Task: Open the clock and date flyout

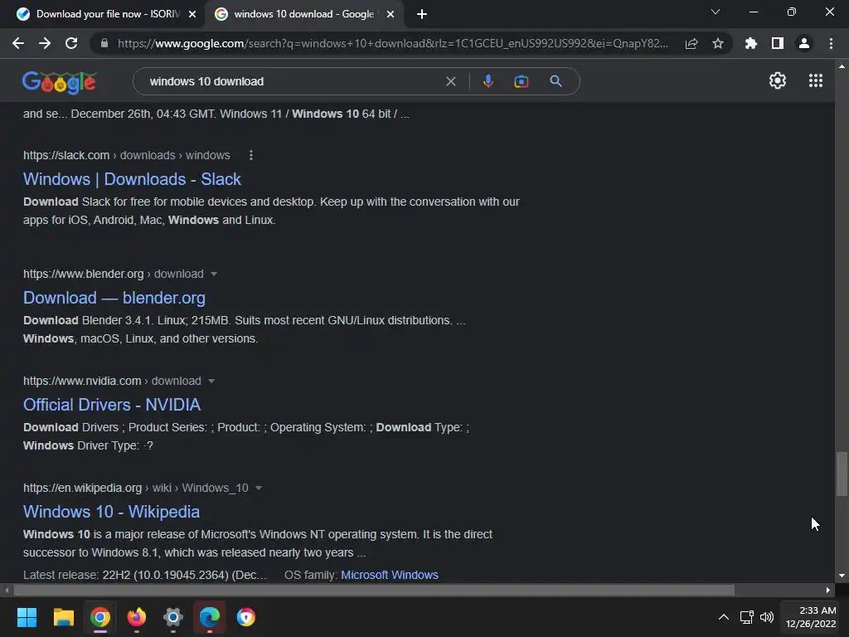Action: click(x=811, y=617)
